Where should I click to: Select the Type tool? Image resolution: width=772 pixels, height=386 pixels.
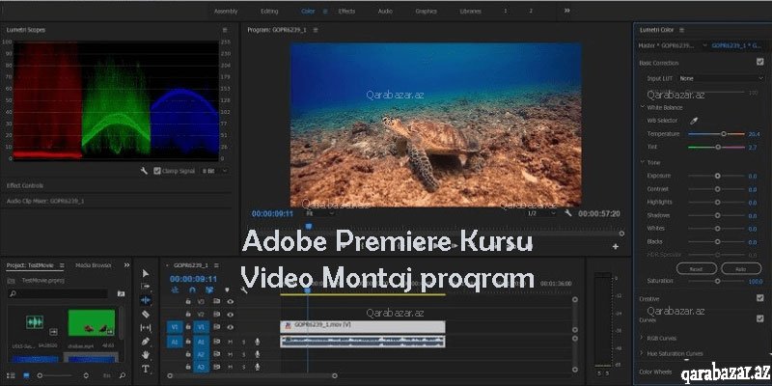coord(146,369)
